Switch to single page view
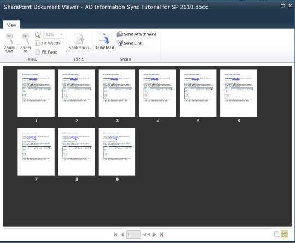 [x=277, y=234]
